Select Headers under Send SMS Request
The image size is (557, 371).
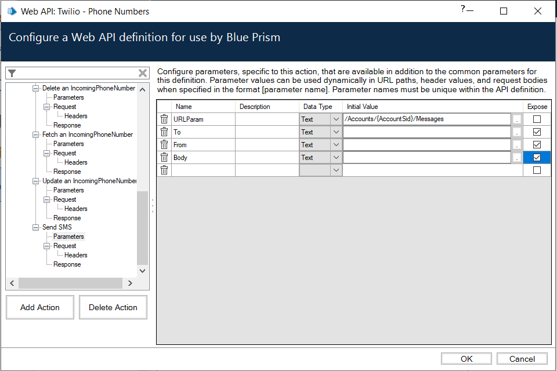(x=75, y=255)
